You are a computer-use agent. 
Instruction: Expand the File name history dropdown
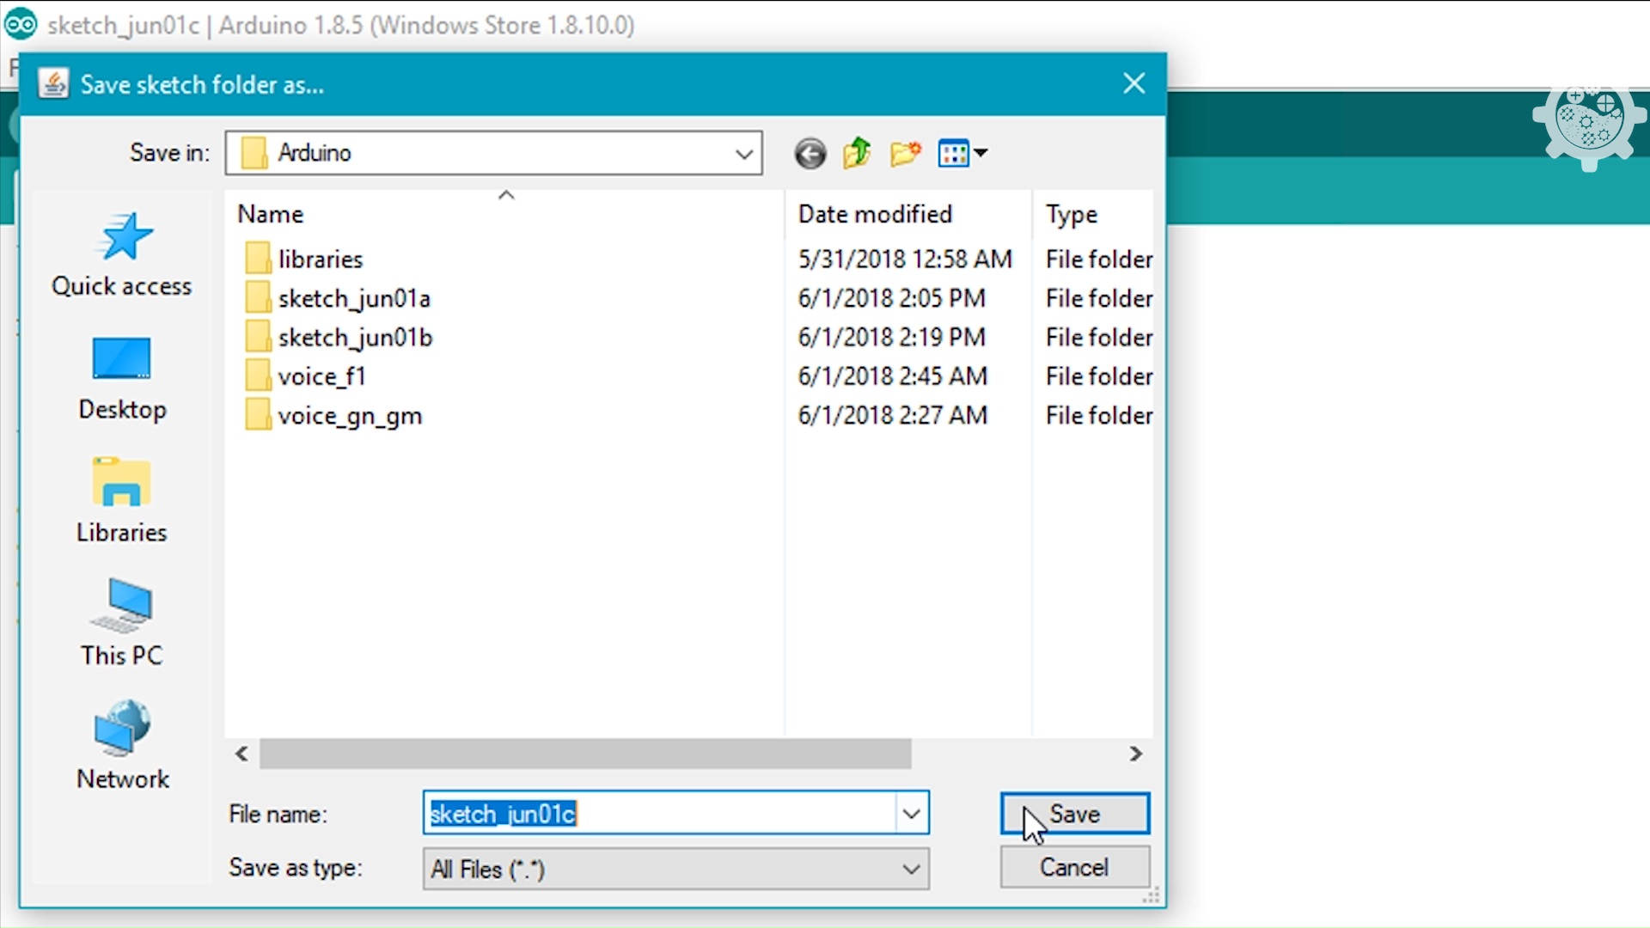[911, 814]
